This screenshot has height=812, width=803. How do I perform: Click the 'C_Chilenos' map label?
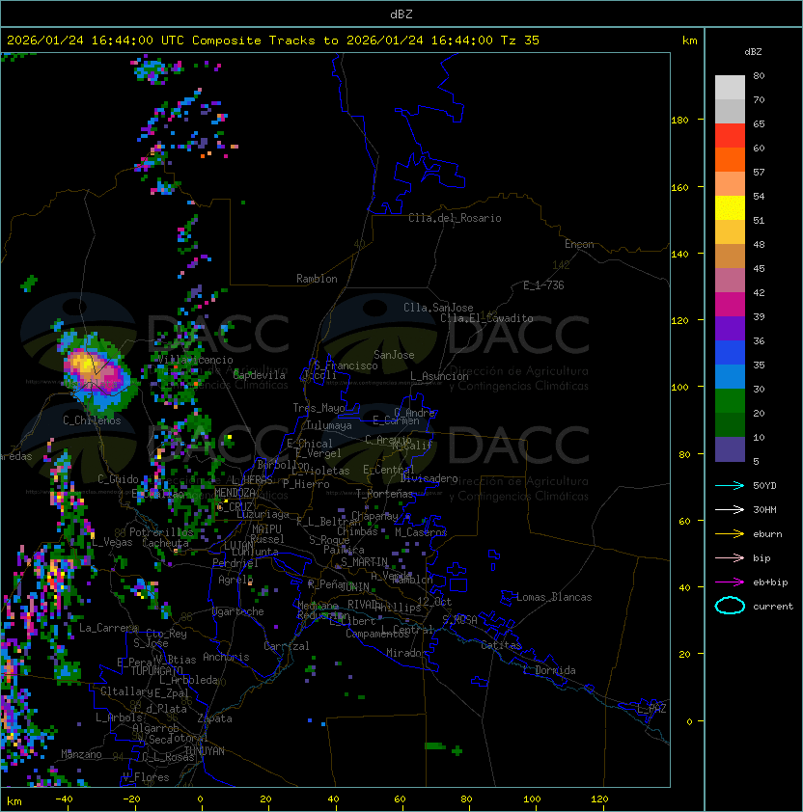pos(92,420)
